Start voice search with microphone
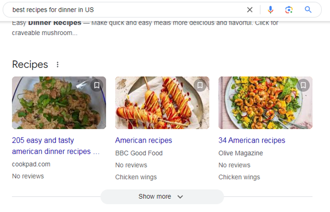Screen dimensions: 330x212 [x=271, y=9]
